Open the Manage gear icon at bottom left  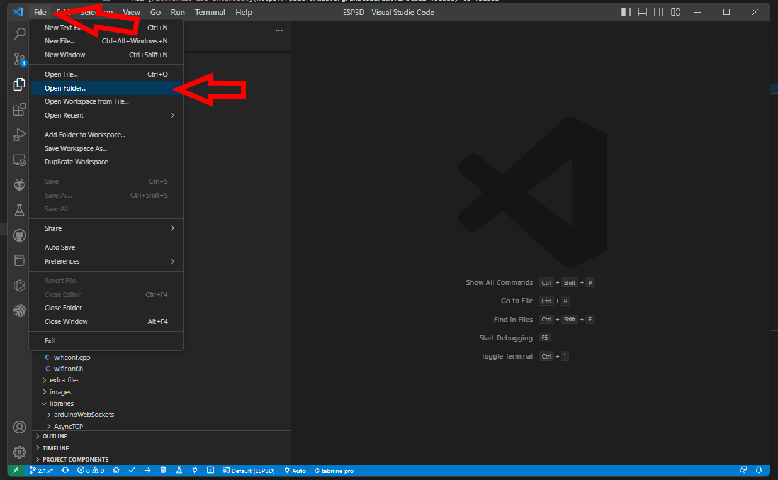pyautogui.click(x=19, y=452)
